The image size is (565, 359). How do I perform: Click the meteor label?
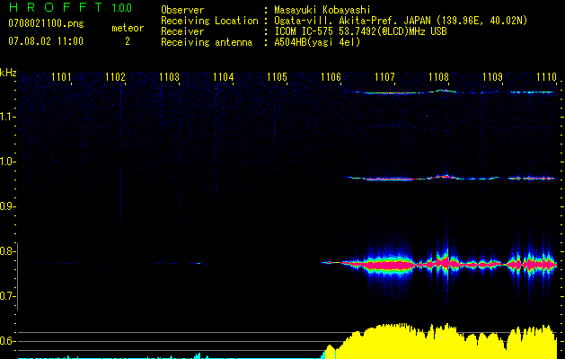coord(128,28)
